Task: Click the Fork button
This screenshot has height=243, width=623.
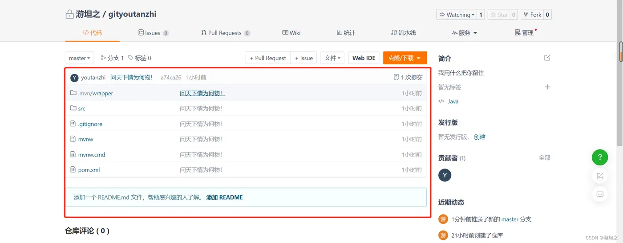Action: pos(532,15)
